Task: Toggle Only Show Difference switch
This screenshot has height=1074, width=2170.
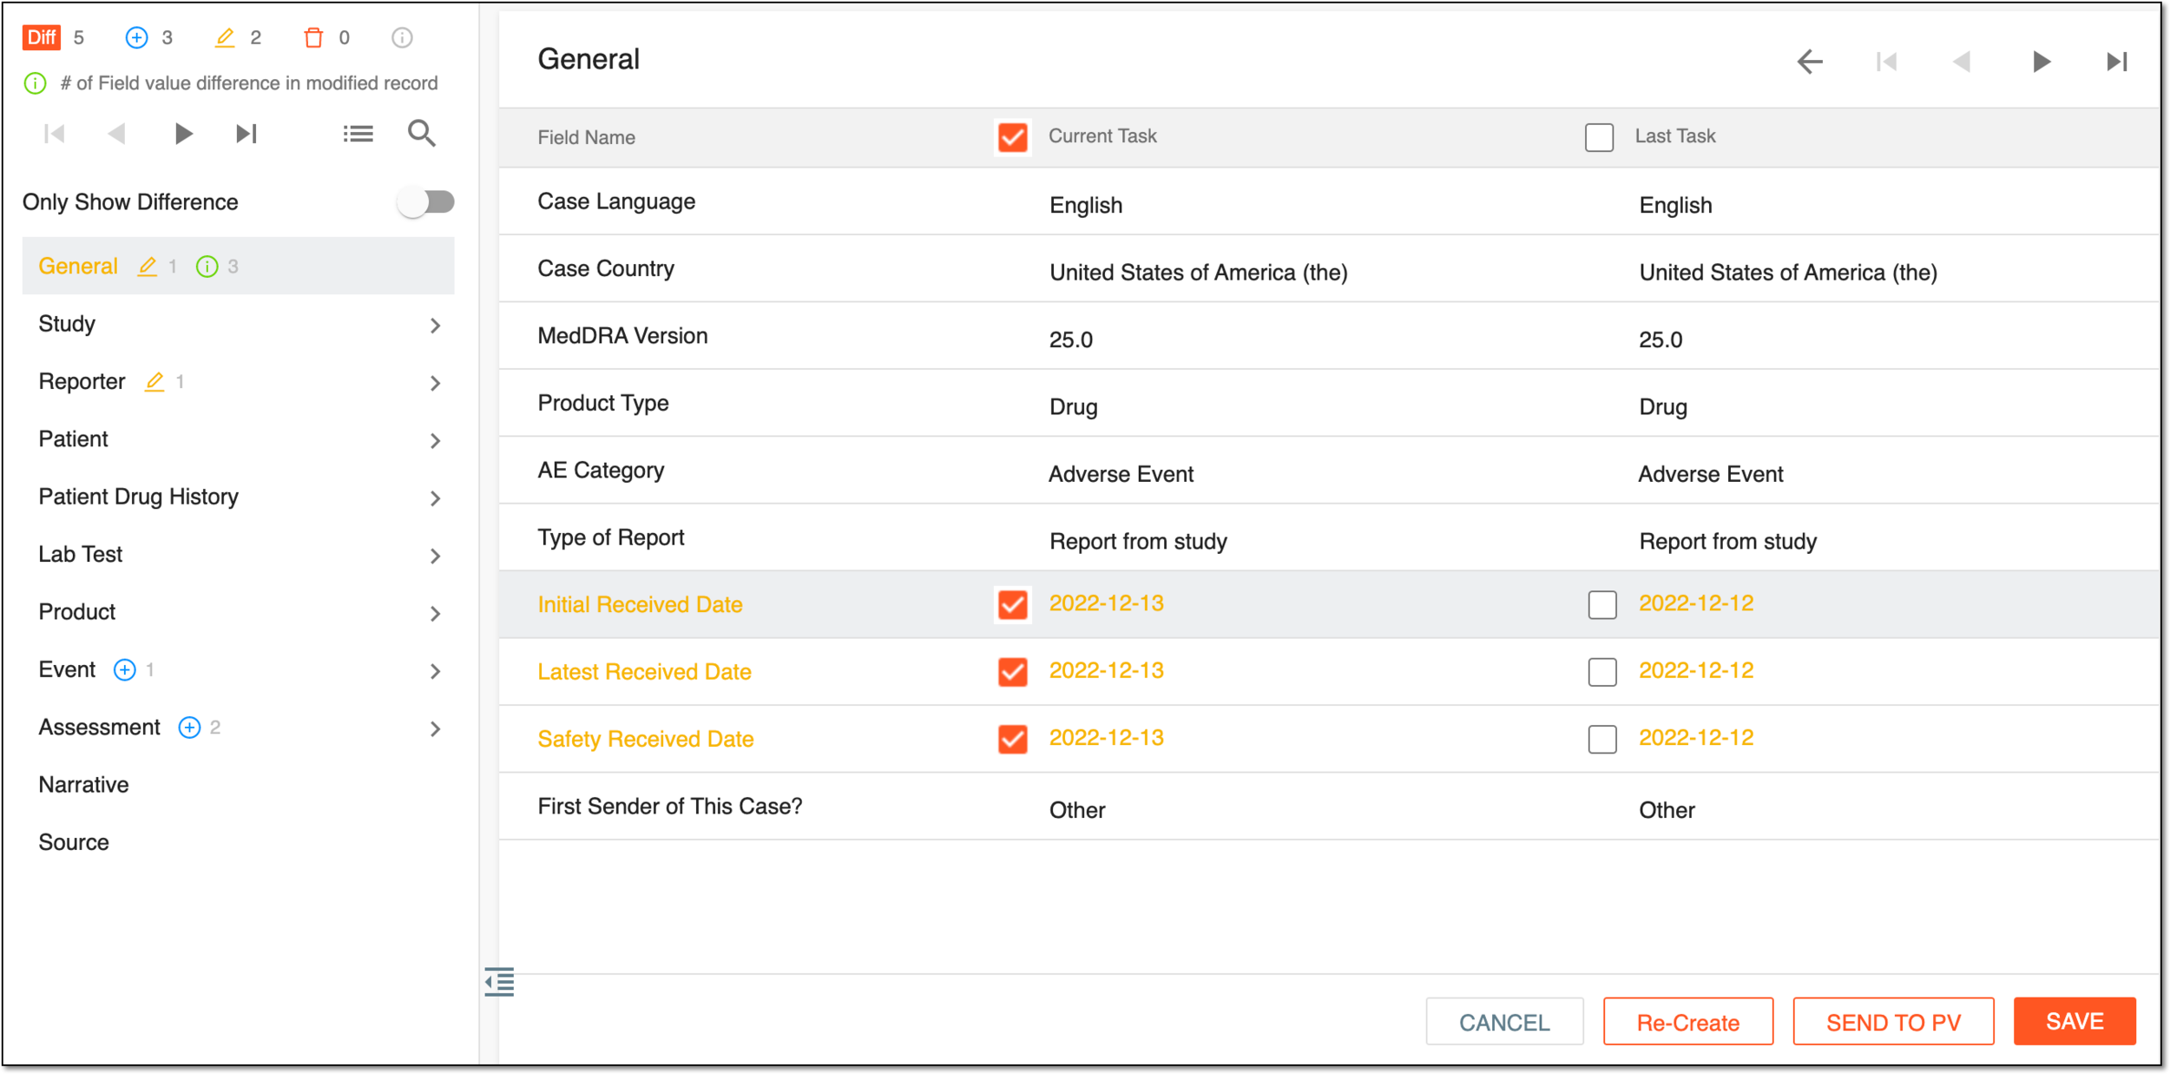Action: click(426, 202)
